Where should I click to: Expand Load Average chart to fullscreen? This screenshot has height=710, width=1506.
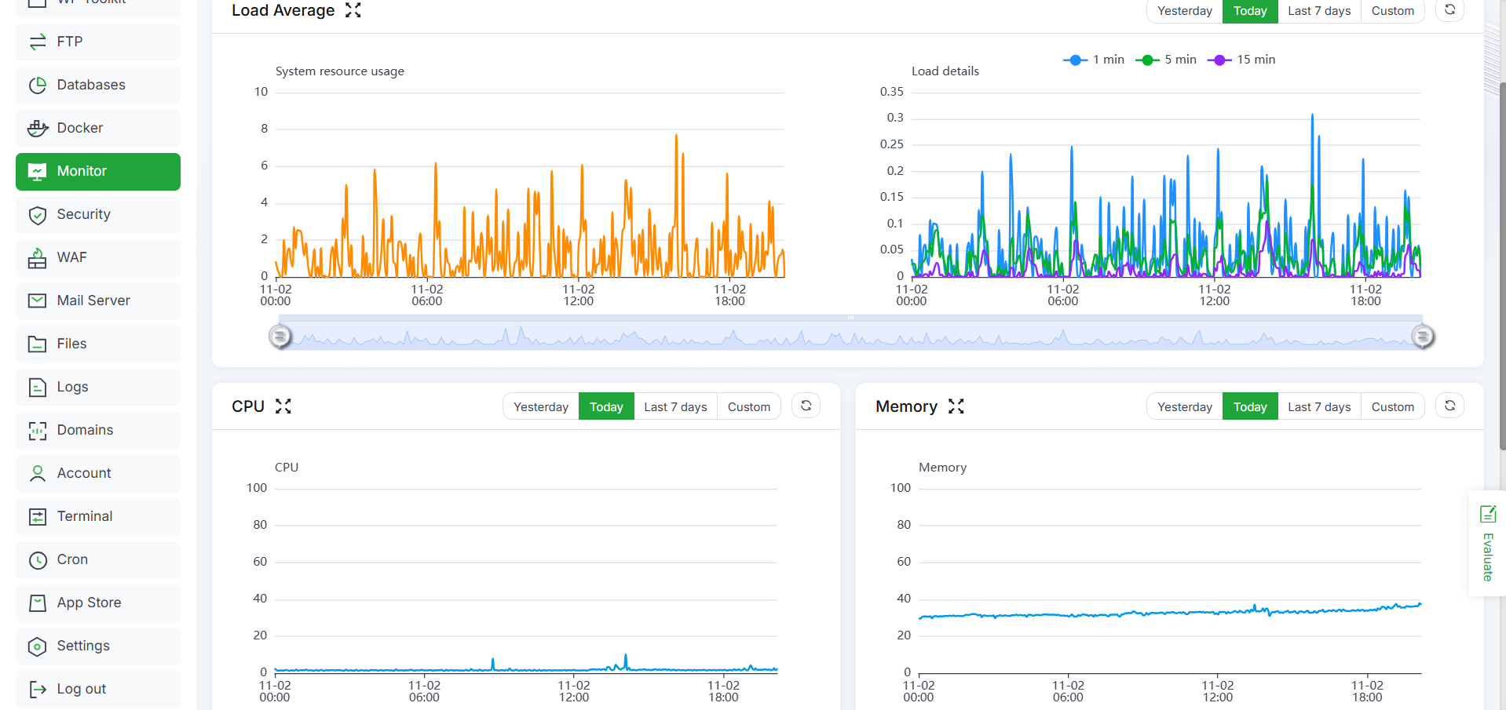353,10
